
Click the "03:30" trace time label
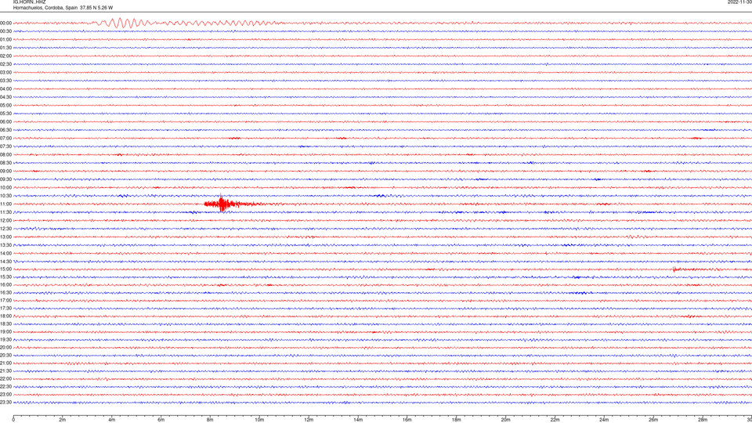[5, 81]
